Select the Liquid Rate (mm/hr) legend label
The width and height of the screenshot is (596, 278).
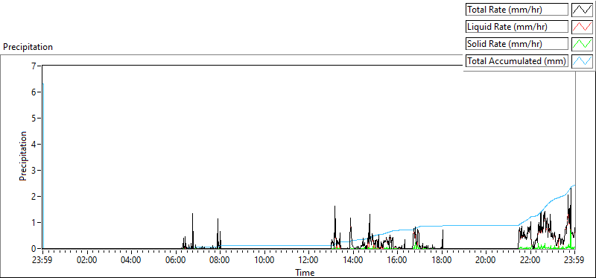click(517, 27)
